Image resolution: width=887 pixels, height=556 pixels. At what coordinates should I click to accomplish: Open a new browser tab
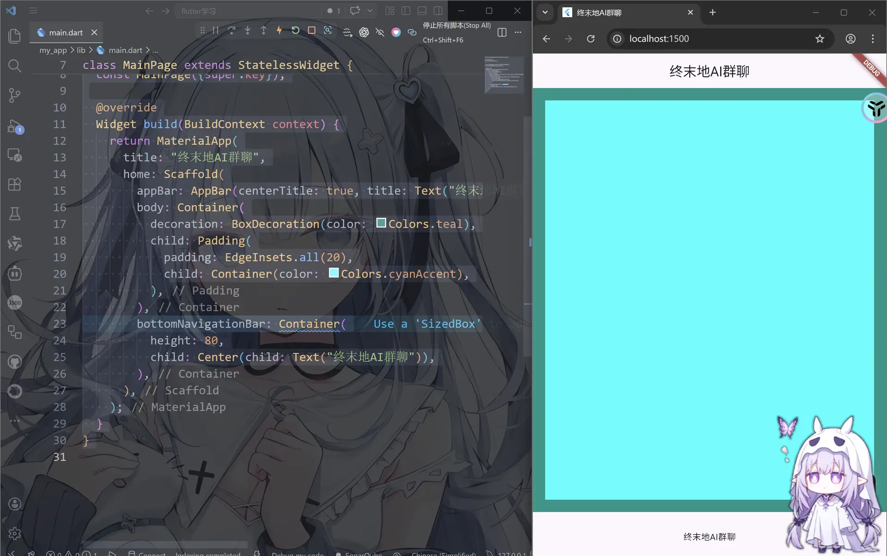coord(712,12)
